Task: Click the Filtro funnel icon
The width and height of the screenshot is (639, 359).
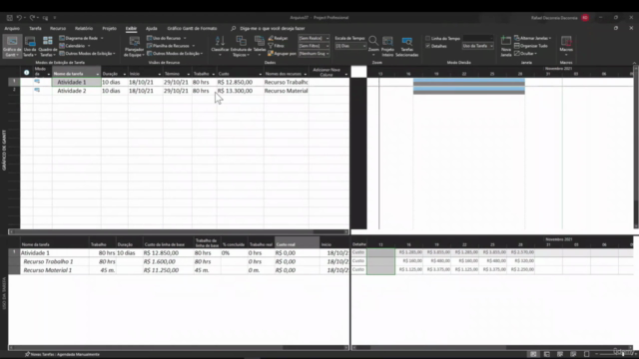Action: [x=271, y=46]
